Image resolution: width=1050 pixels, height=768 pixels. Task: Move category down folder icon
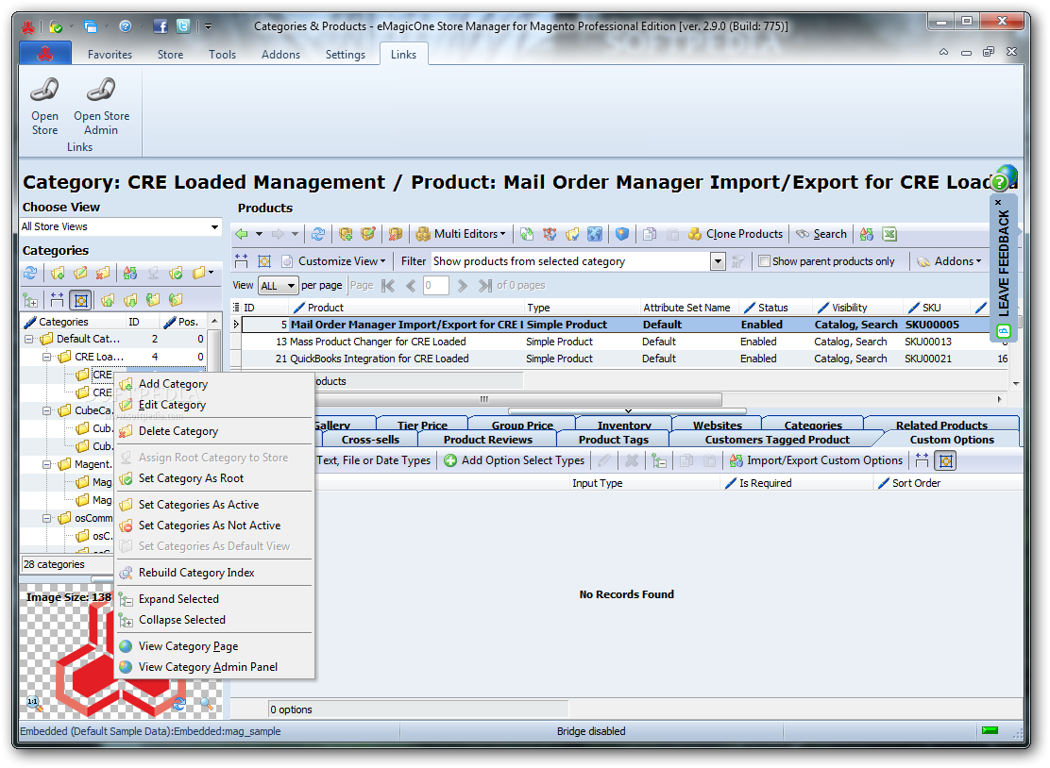(130, 300)
